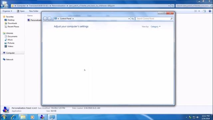Close the Control Panel window
213x120 pixels.
(x=170, y=13)
